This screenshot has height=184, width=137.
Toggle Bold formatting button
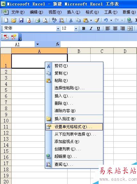click(84, 28)
